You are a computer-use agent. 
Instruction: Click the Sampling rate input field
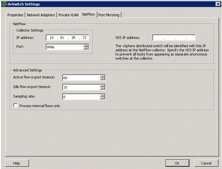click(81, 97)
